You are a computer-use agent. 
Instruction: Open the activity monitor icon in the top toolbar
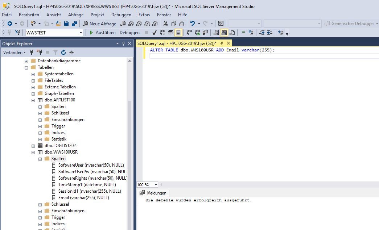[221, 24]
